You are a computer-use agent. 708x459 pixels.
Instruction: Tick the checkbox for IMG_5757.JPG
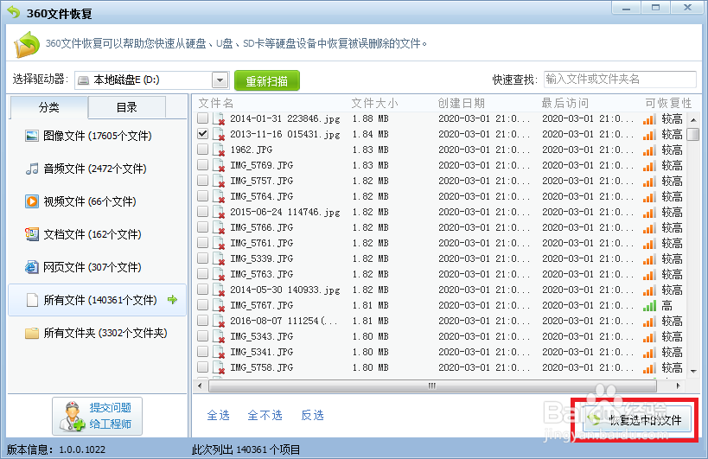click(x=203, y=181)
